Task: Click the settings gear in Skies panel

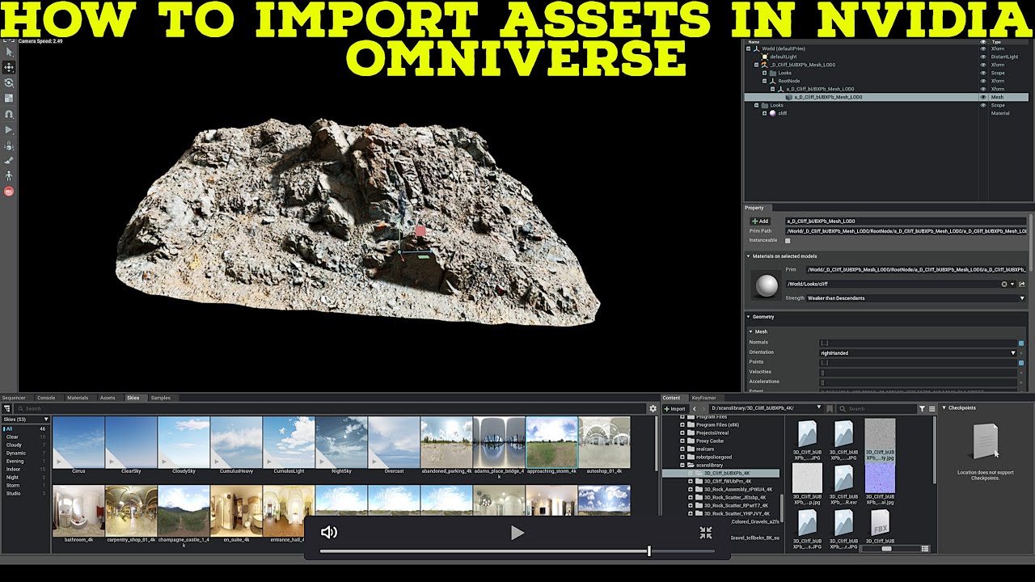Action: [653, 409]
